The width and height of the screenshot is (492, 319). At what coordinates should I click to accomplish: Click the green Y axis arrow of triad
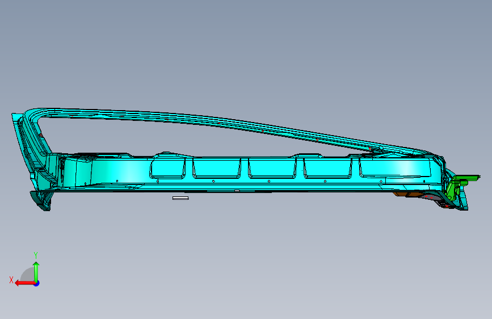(36, 271)
